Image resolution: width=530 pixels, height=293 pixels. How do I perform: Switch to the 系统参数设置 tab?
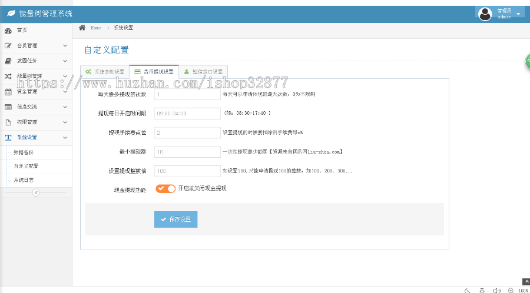pos(105,72)
